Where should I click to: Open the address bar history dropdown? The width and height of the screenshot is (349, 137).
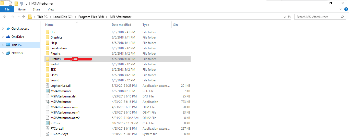(285, 17)
